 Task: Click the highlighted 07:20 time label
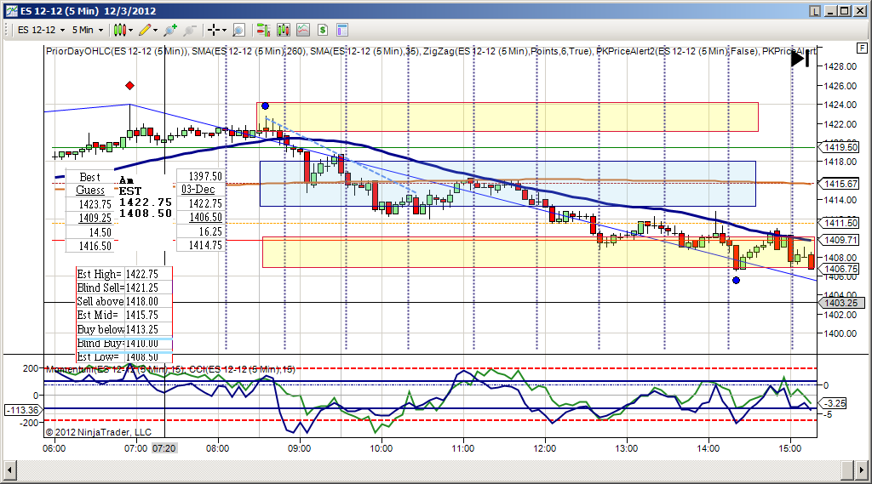[164, 448]
